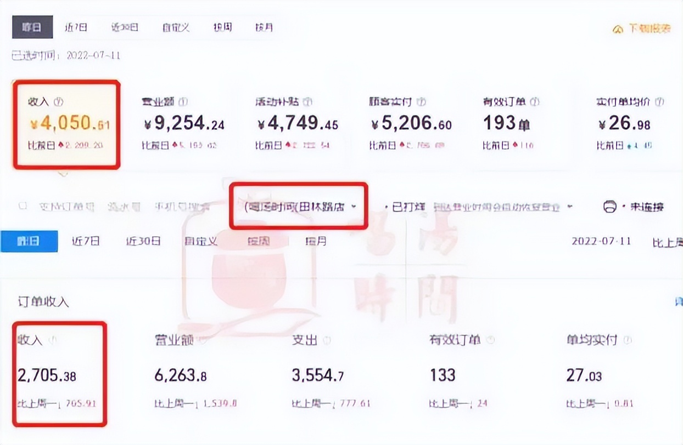The image size is (683, 445).
Task: Click the lower 营业额 6,263.8 value
Action: pyautogui.click(x=181, y=375)
